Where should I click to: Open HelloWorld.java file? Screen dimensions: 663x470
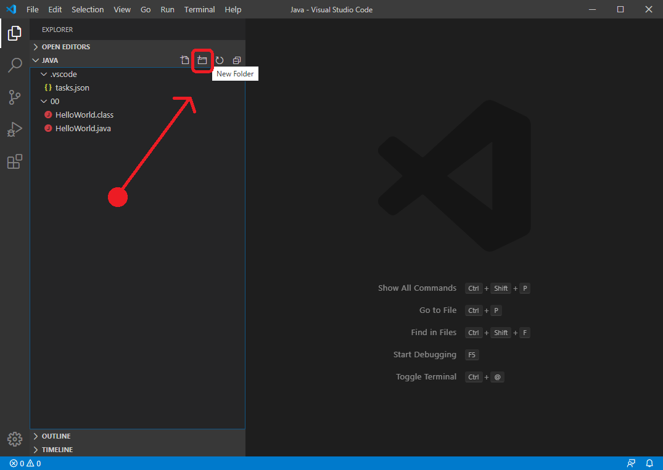pos(138,128)
